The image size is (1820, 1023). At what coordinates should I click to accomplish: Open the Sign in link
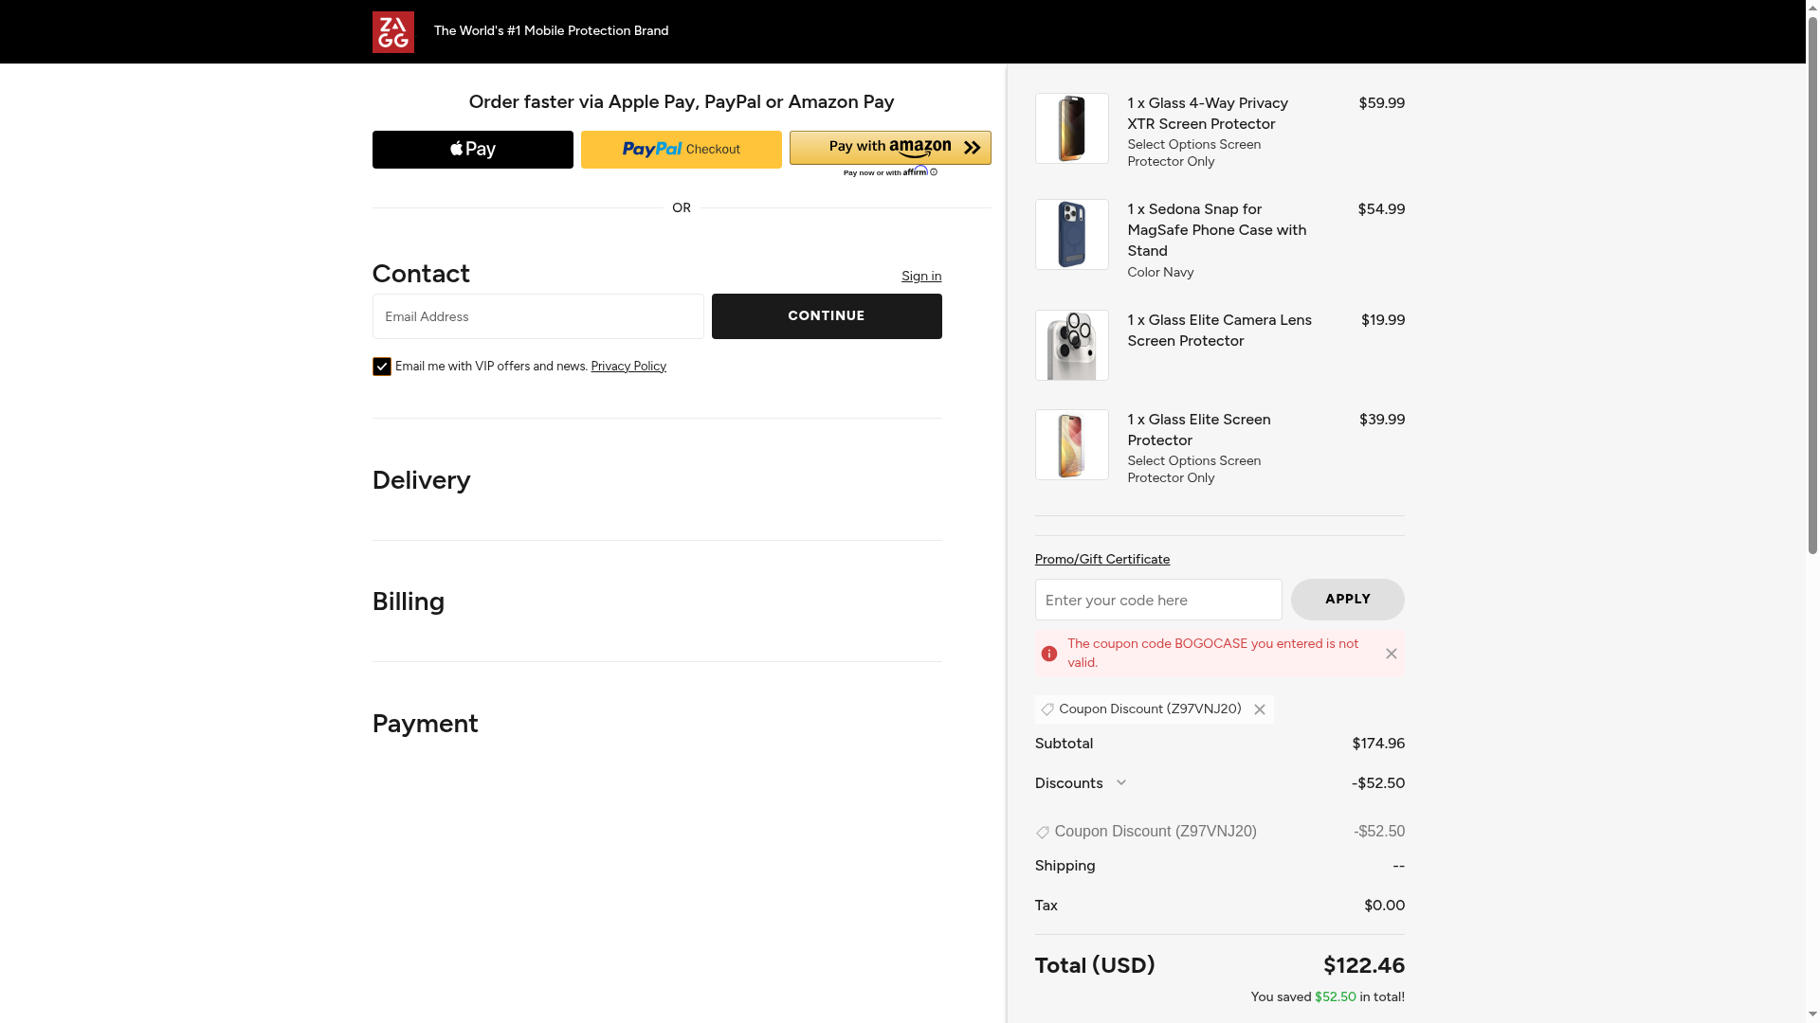[920, 277]
